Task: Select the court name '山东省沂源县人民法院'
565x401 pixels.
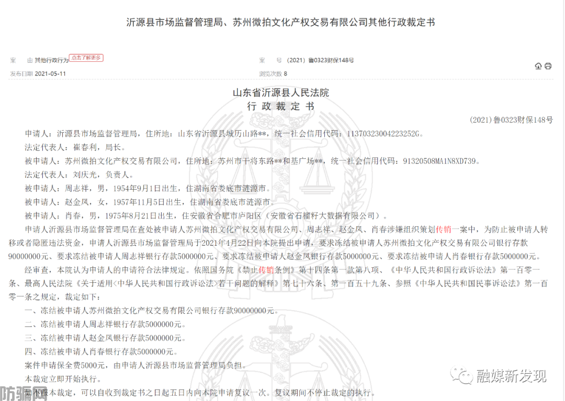Action: 281,93
